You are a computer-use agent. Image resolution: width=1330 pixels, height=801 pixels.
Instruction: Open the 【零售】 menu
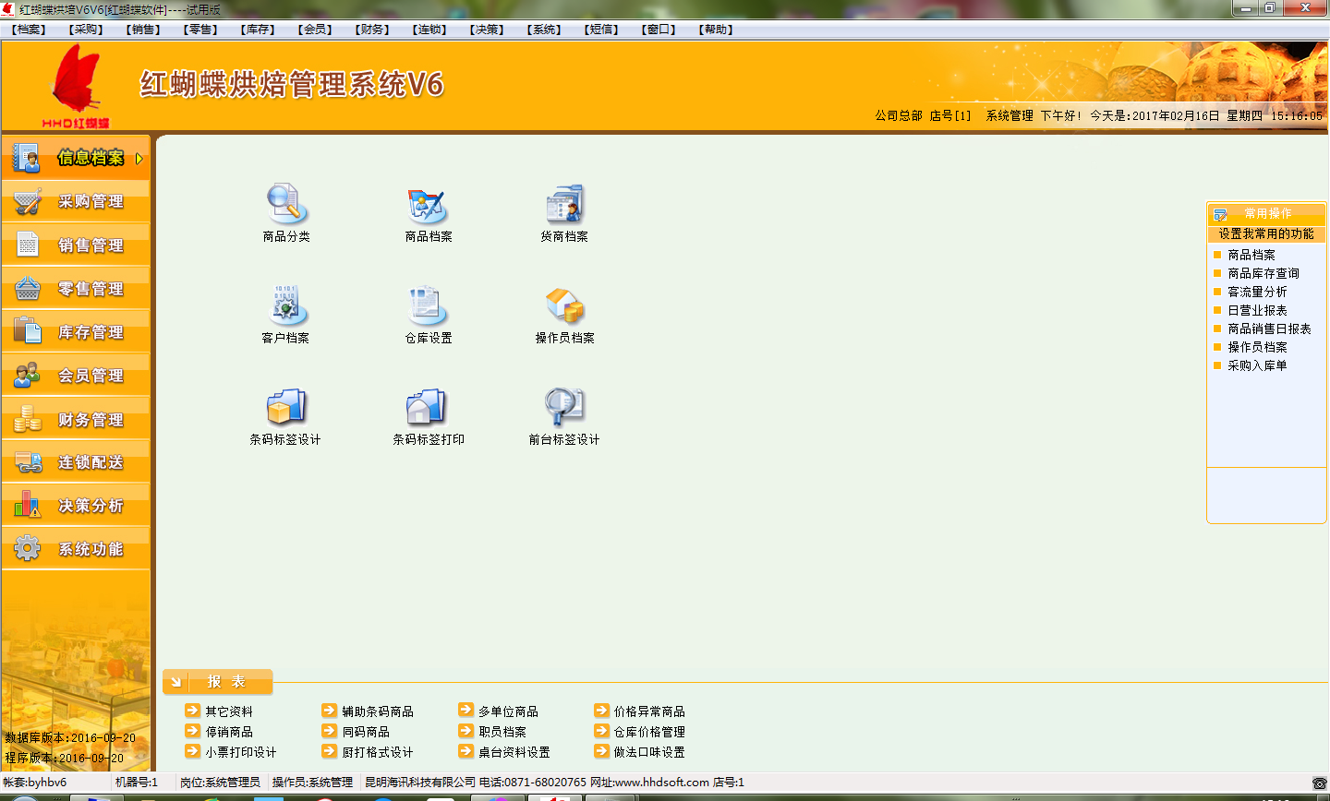201,30
